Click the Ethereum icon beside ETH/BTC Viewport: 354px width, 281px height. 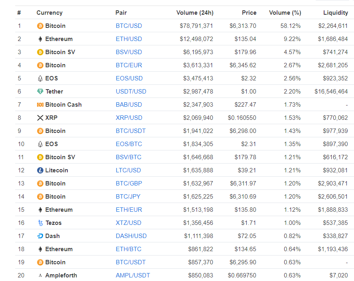40,249
